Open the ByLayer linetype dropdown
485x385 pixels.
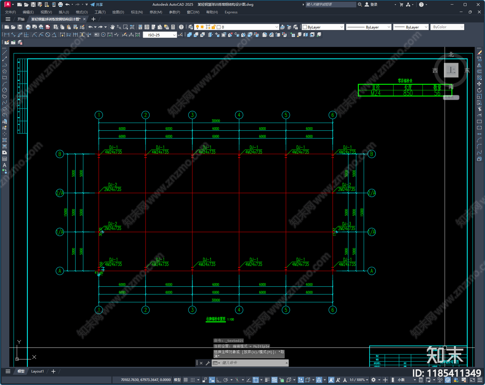[x=369, y=27]
